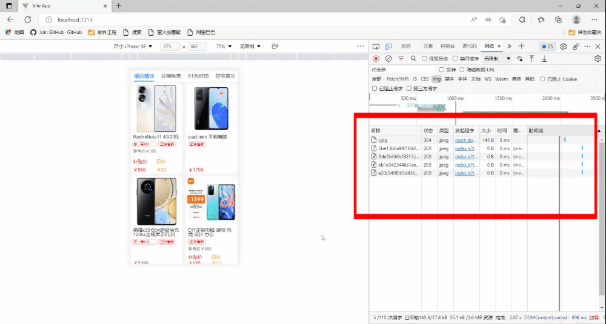Select the CSS type filter
The image size is (606, 324).
click(x=425, y=79)
